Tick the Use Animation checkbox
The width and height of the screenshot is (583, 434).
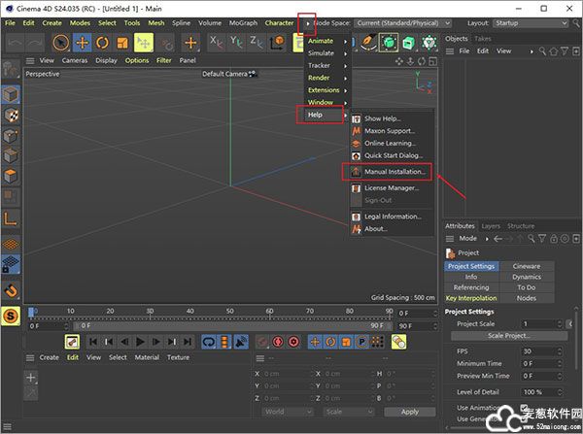[x=525, y=408]
